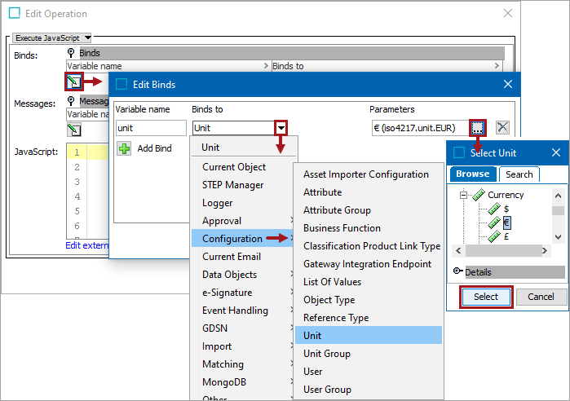Select the pound unit in Currency tree
The height and width of the screenshot is (401, 570).
506,237
